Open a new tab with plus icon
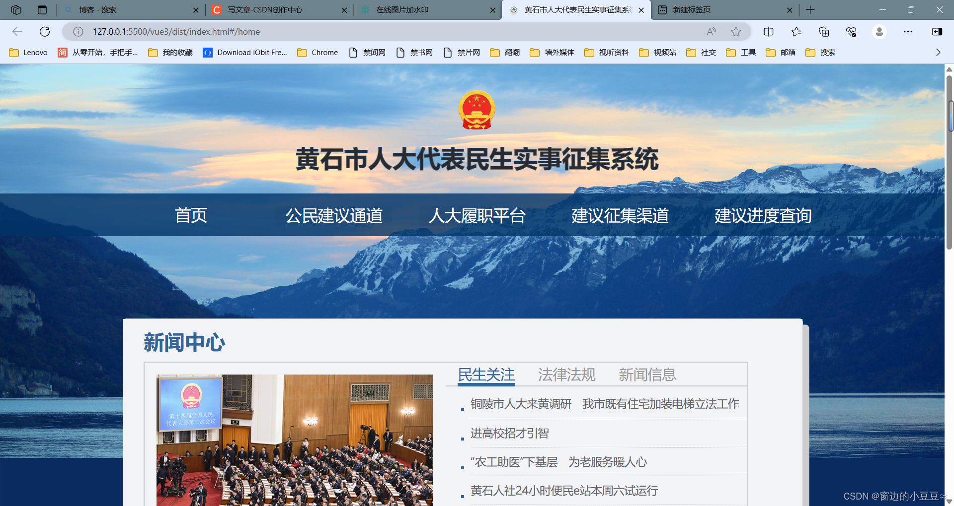 tap(810, 10)
